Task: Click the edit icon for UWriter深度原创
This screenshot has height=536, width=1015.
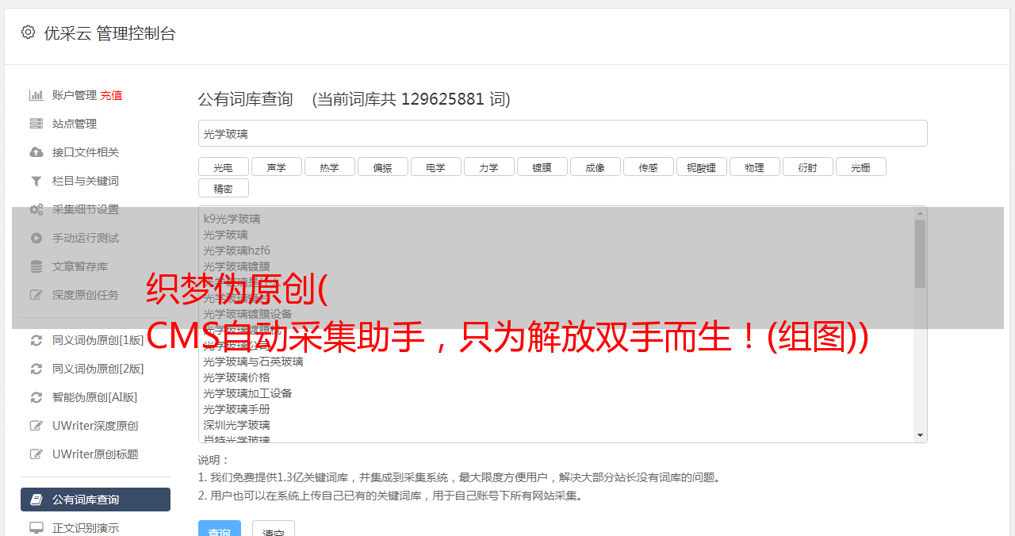Action: tap(36, 426)
